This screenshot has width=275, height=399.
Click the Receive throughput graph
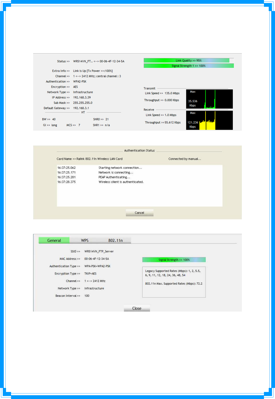point(209,120)
